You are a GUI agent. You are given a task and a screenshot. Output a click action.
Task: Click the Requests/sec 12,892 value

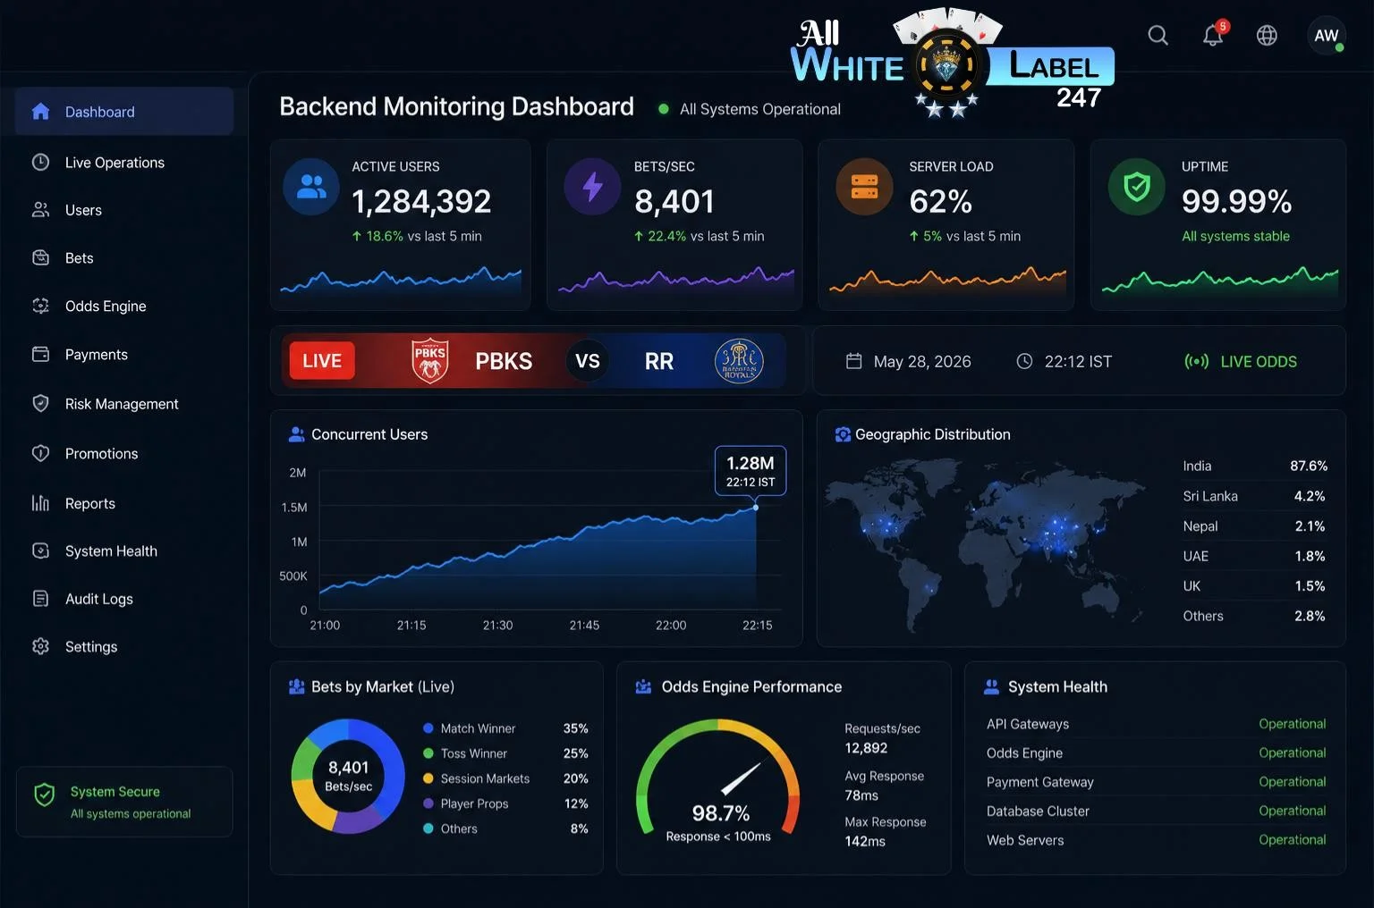(x=866, y=748)
